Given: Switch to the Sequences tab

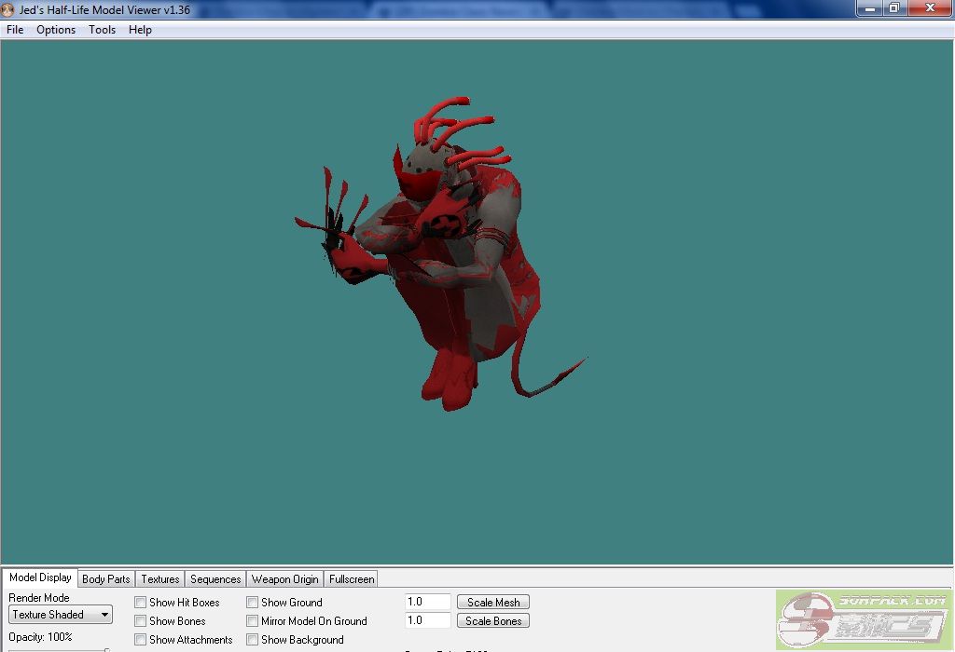Looking at the screenshot, I should click(x=215, y=579).
